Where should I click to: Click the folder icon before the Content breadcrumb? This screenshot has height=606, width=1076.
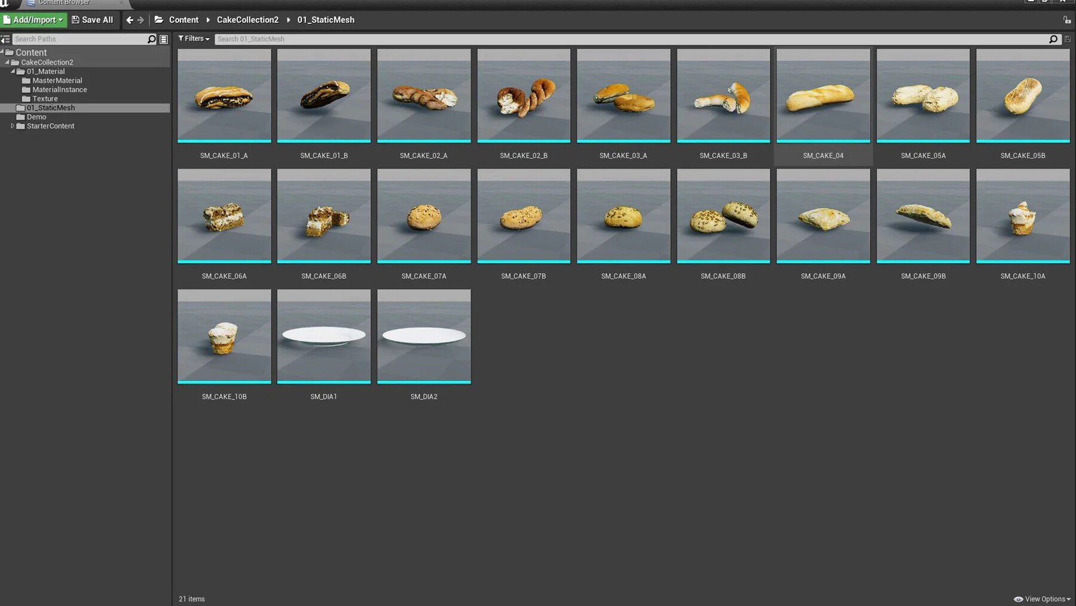[158, 20]
